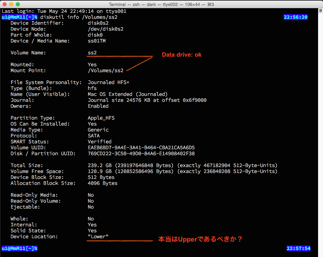This screenshot has height=257, width=323.
Task: Click the Volume Name value 'ss2'
Action: 92,53
